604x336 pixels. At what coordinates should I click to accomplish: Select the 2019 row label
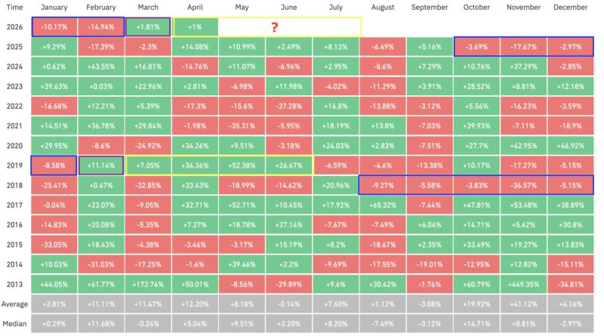coord(14,165)
